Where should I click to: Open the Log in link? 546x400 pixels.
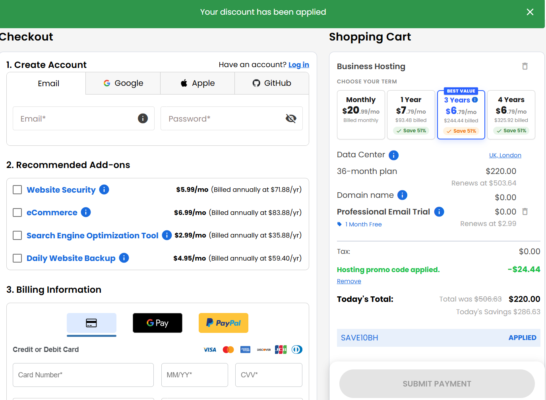pyautogui.click(x=299, y=65)
